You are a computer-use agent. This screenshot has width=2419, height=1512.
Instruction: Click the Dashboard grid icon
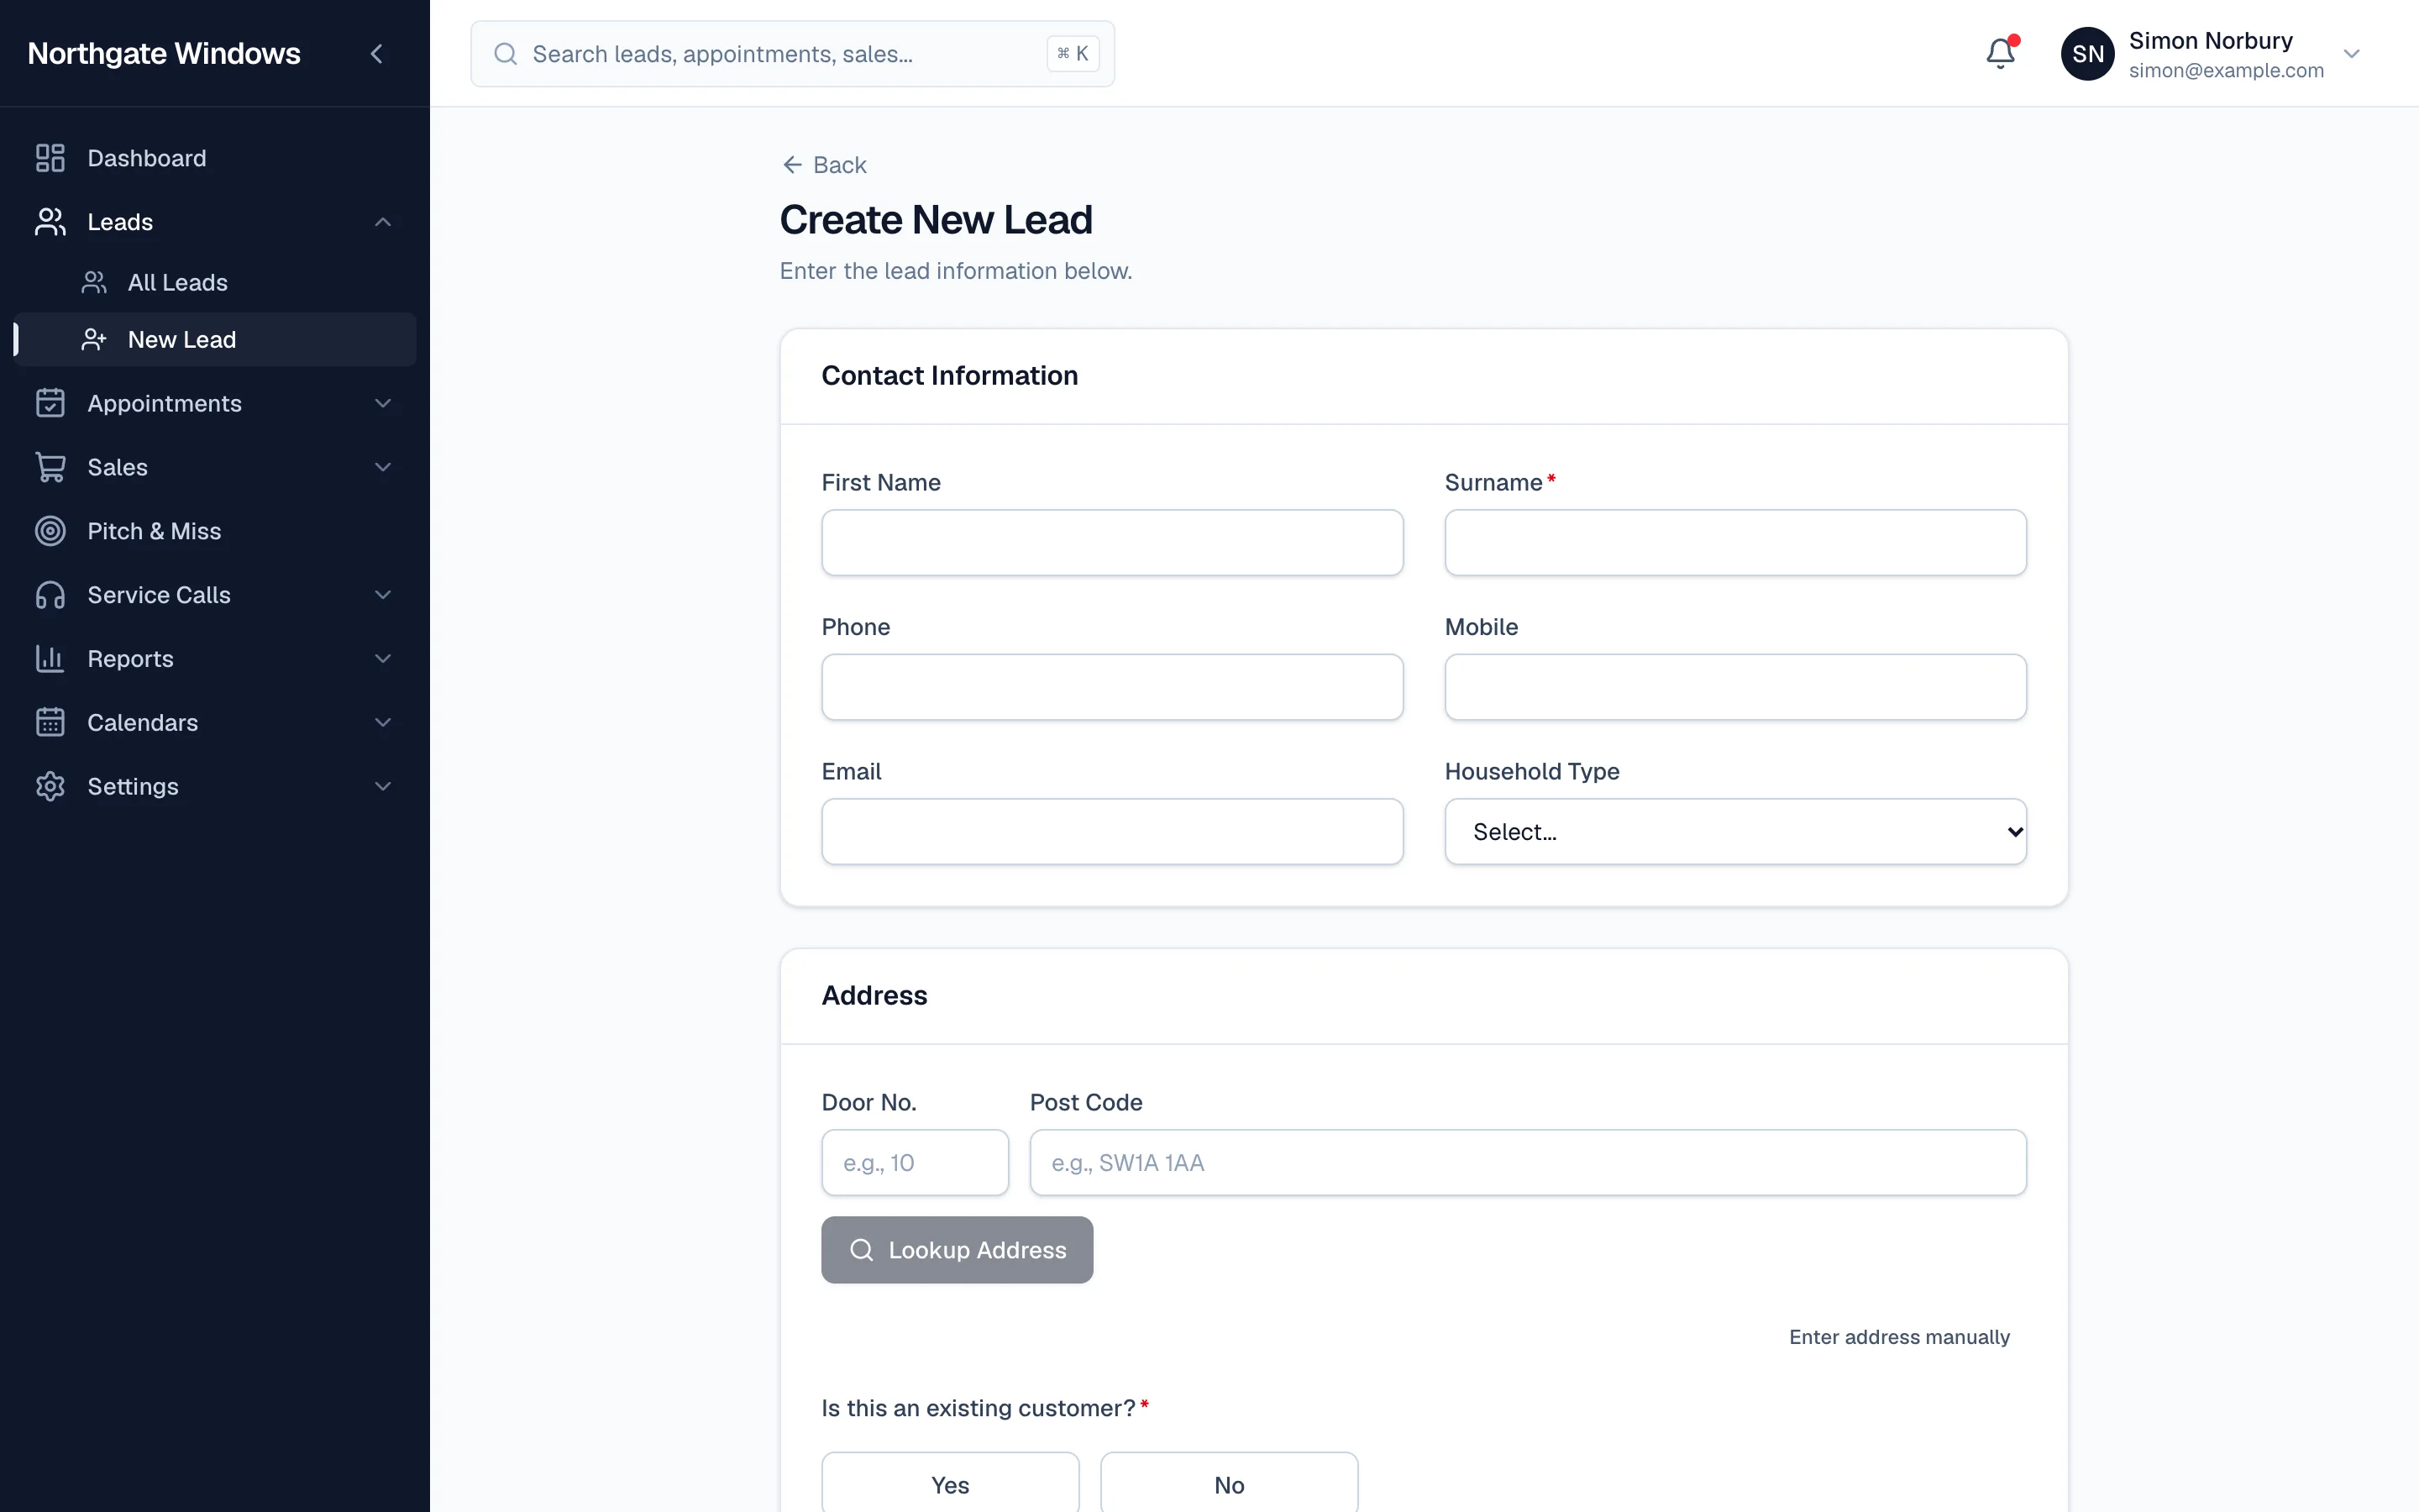pyautogui.click(x=50, y=158)
